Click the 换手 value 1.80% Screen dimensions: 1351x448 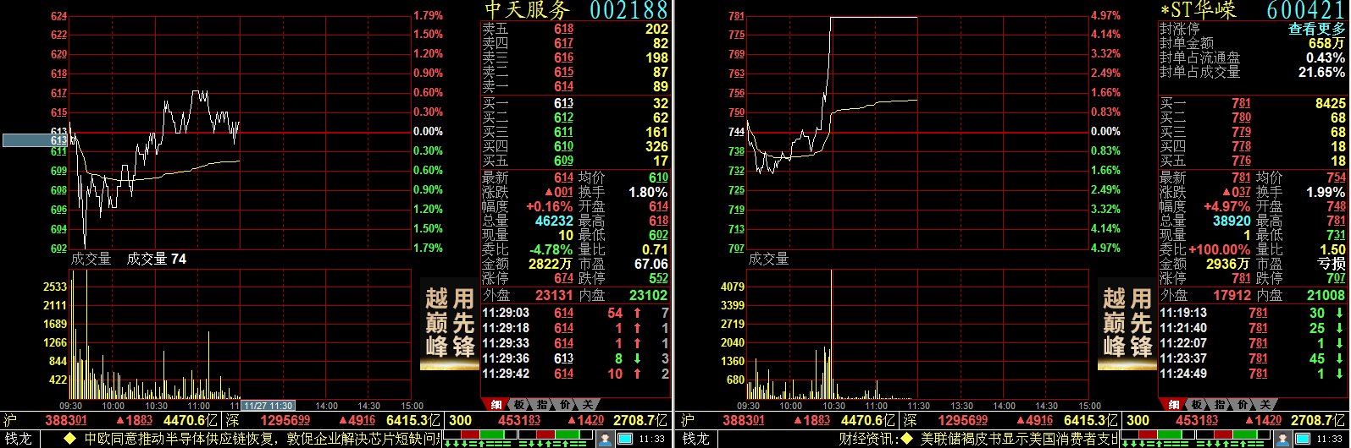coord(648,192)
